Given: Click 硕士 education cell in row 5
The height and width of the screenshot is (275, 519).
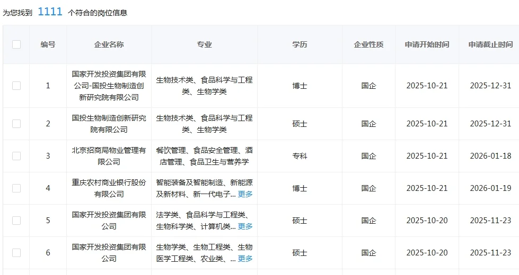Looking at the screenshot, I should click(x=300, y=221).
